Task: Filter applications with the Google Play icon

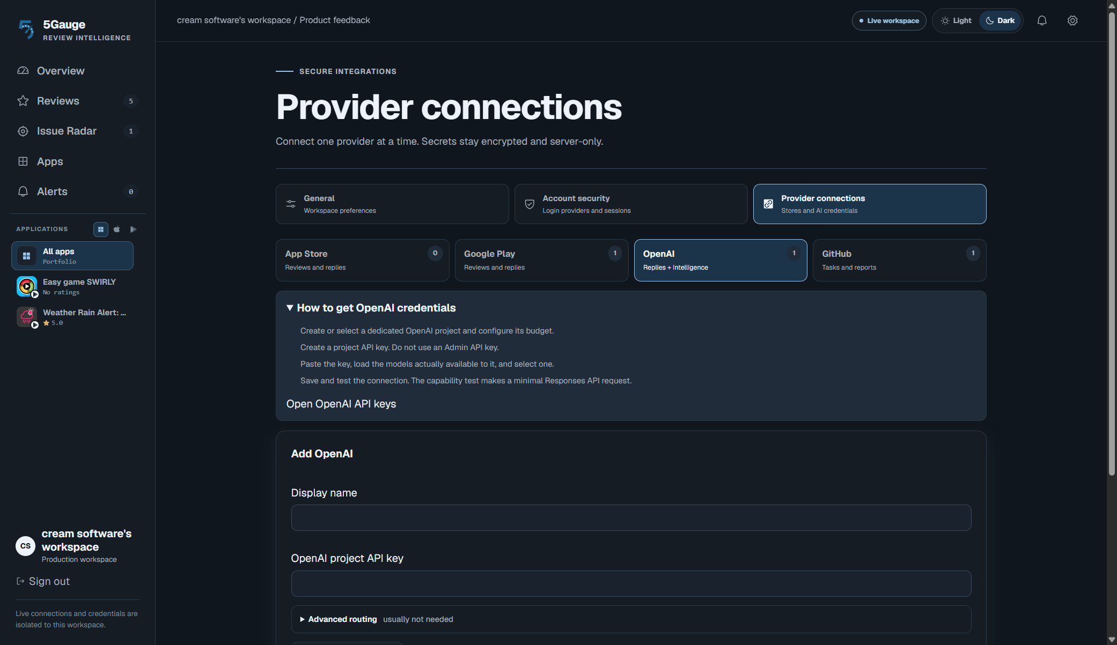Action: pos(133,229)
